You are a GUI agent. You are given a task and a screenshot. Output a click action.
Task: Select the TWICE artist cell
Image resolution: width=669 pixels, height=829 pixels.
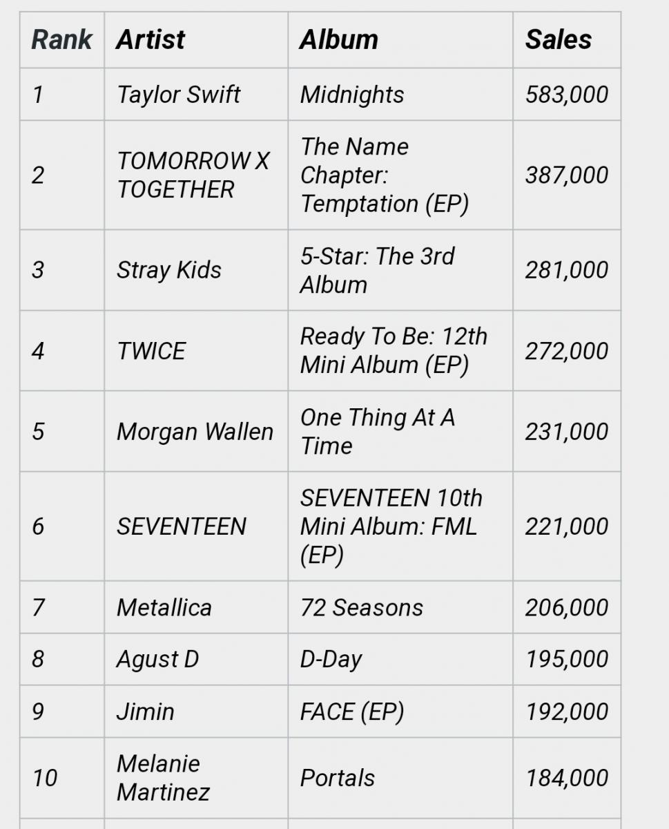[x=196, y=351]
